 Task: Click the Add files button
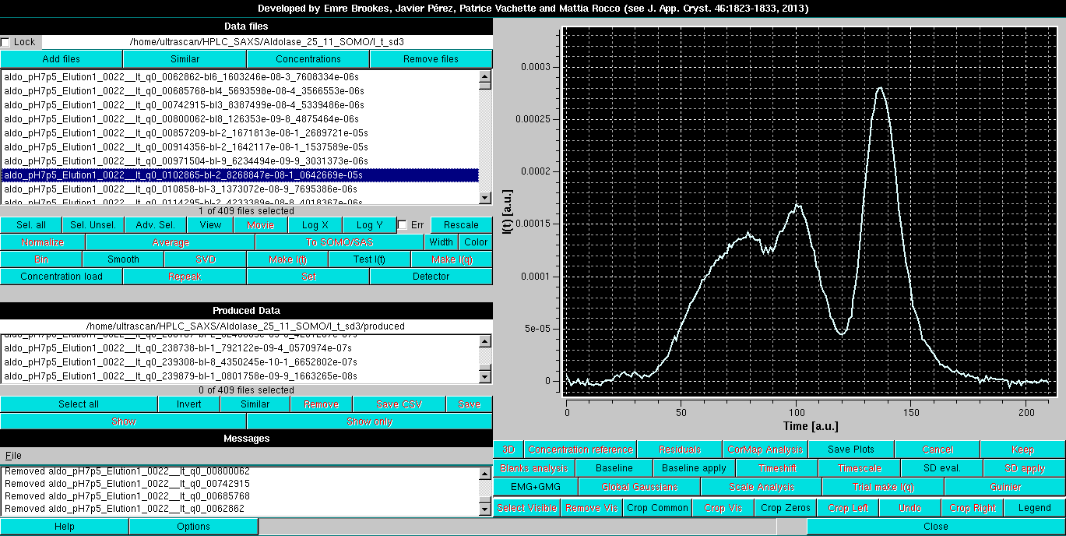coord(60,58)
